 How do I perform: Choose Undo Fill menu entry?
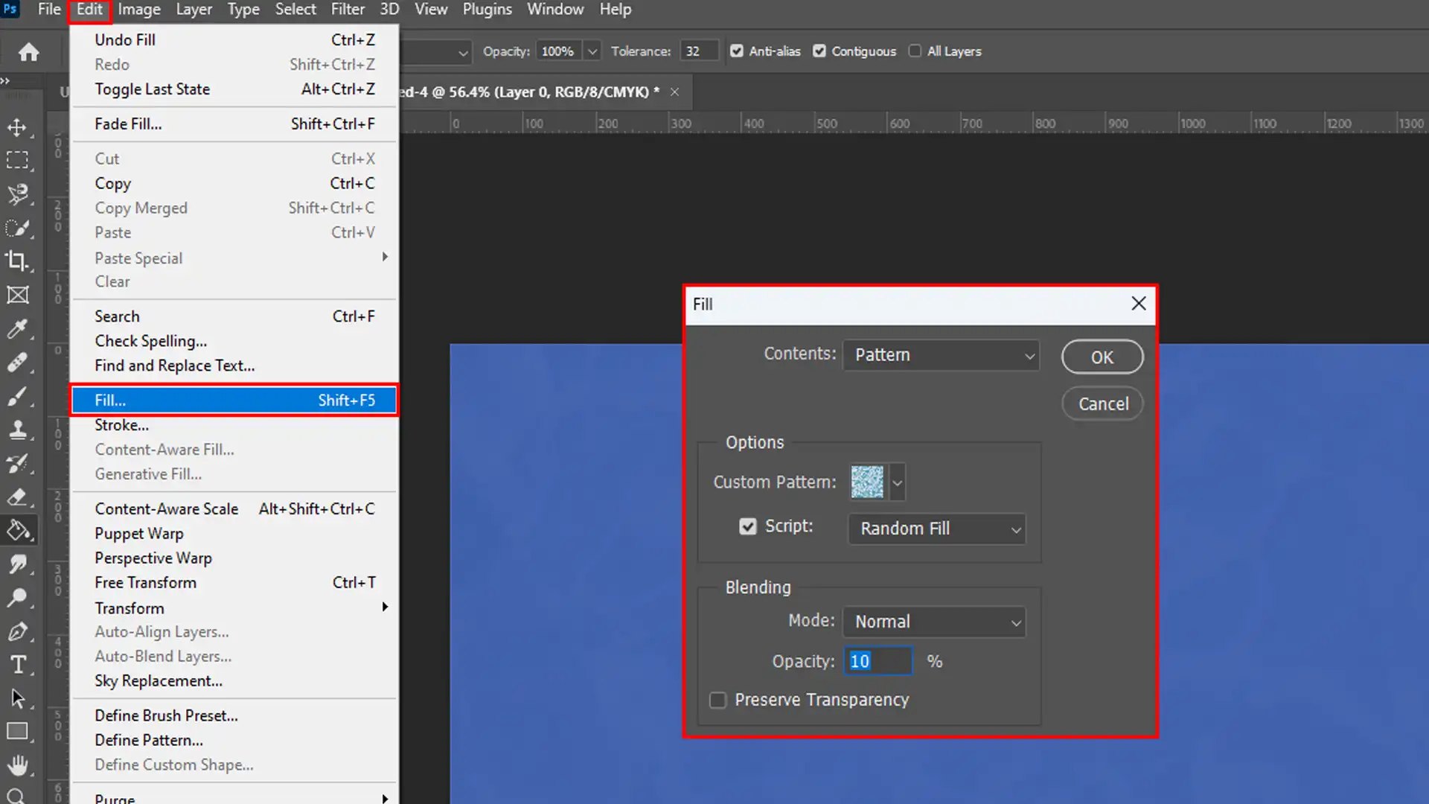[234, 40]
